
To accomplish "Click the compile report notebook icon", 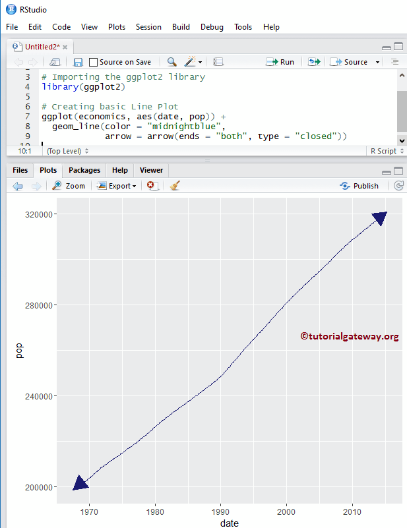I will [218, 62].
